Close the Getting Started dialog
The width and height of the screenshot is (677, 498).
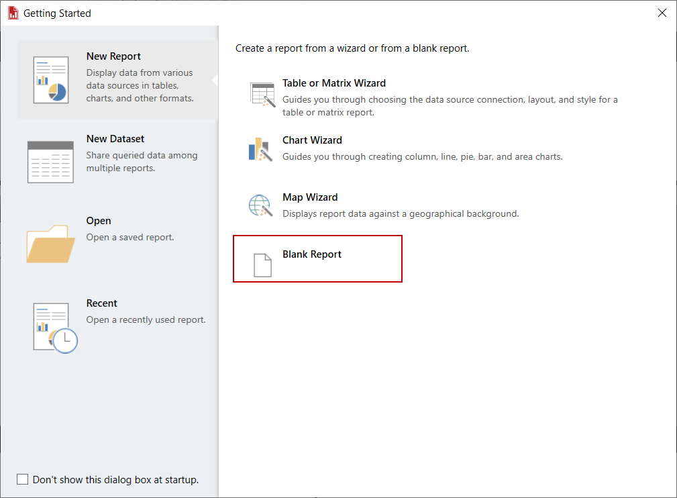[x=662, y=13]
